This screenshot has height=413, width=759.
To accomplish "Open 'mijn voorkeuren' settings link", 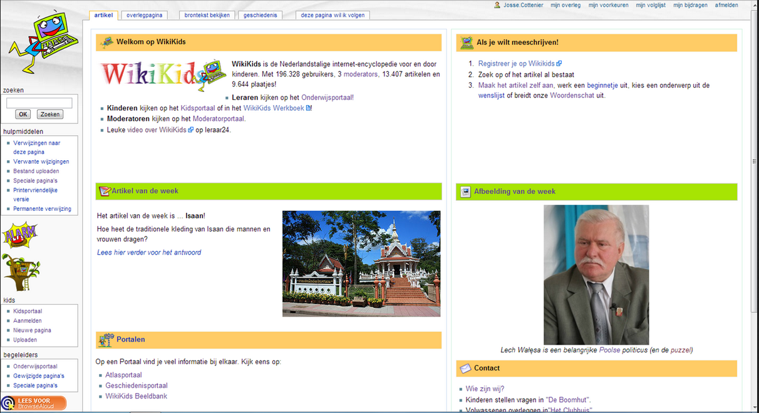I will [x=608, y=5].
